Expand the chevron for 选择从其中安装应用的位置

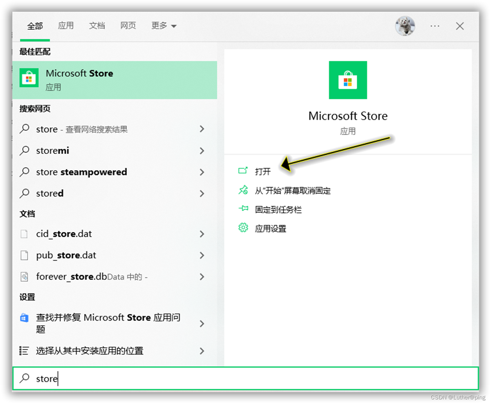(x=202, y=351)
